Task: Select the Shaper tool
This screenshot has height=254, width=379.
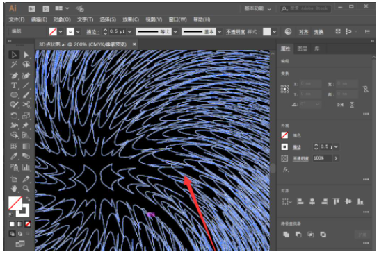Action: pyautogui.click(x=14, y=105)
